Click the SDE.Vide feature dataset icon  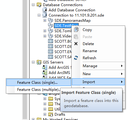(51, 36)
